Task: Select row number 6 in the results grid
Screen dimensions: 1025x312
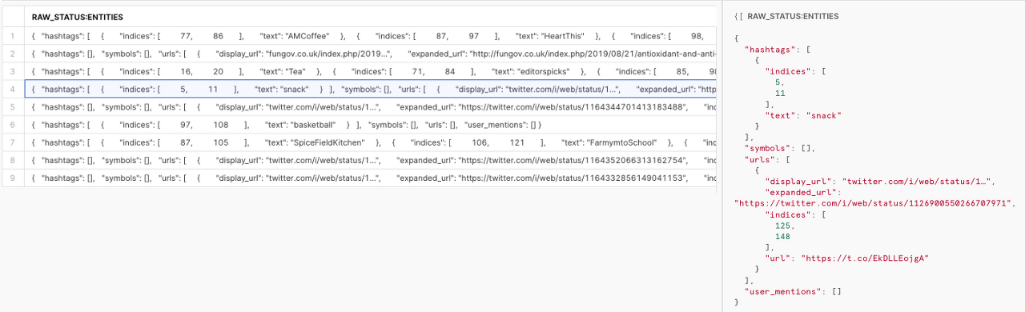Action: (12, 125)
